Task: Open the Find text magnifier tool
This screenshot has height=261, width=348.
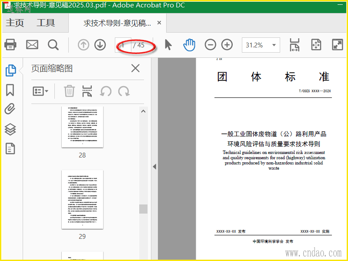Action: click(x=53, y=45)
